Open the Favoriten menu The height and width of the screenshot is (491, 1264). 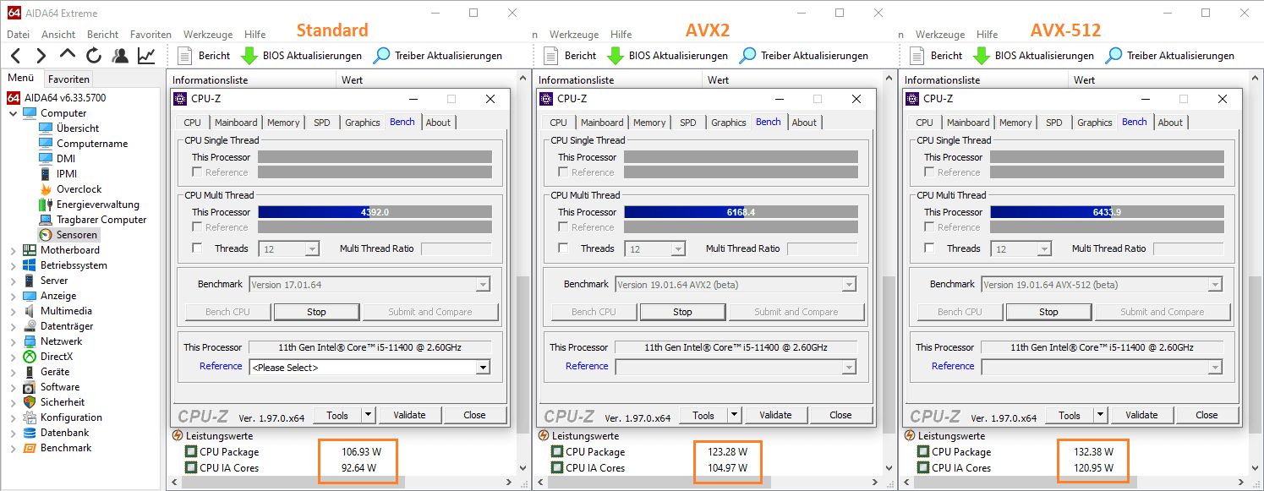point(150,35)
